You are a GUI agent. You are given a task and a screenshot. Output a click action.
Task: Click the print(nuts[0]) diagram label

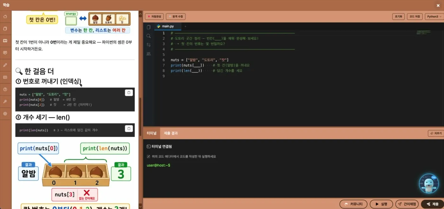[38, 148]
